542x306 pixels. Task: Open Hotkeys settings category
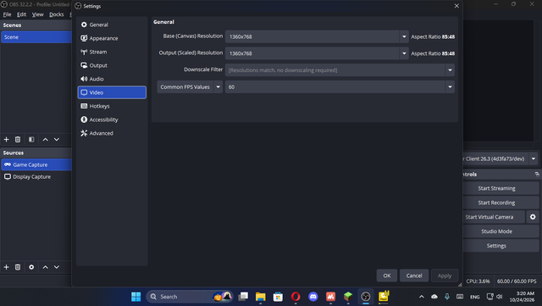tap(112, 106)
